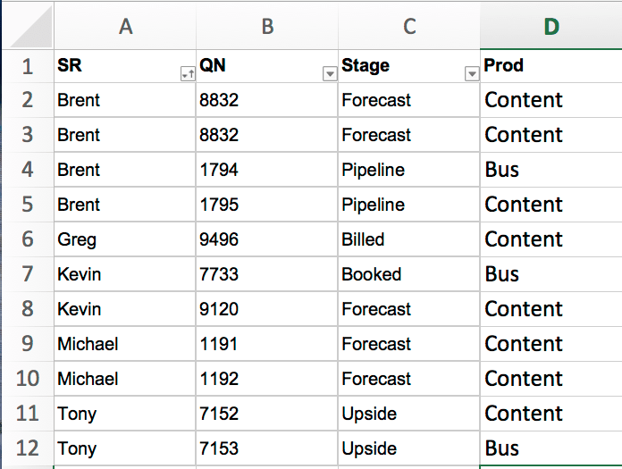The height and width of the screenshot is (469, 622).
Task: Select cell with value 7153
Action: pos(267,448)
